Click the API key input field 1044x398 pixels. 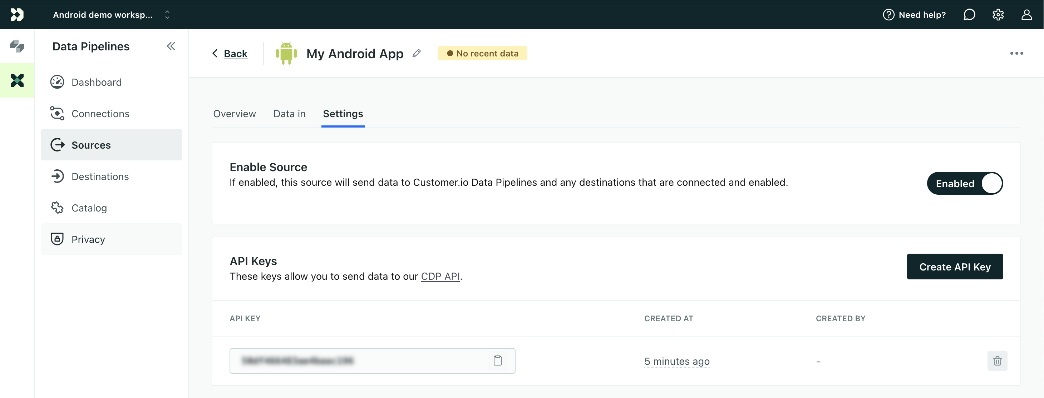(372, 361)
